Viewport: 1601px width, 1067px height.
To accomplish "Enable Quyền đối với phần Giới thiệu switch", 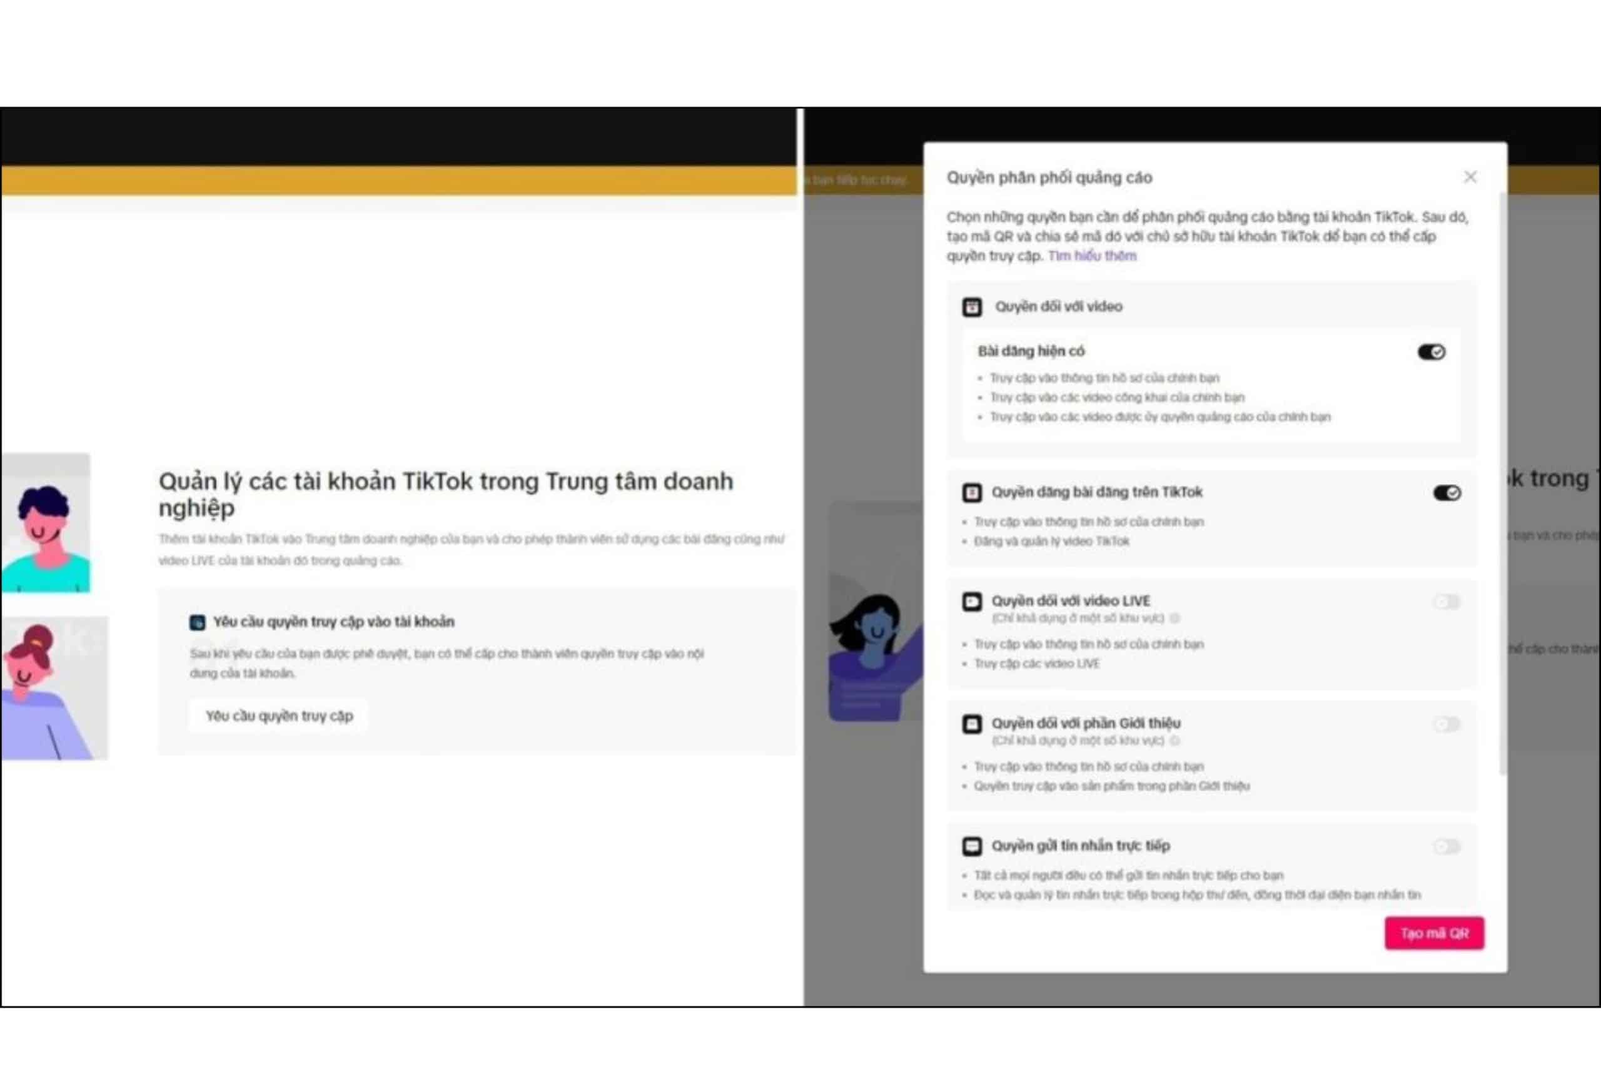I will click(x=1447, y=724).
